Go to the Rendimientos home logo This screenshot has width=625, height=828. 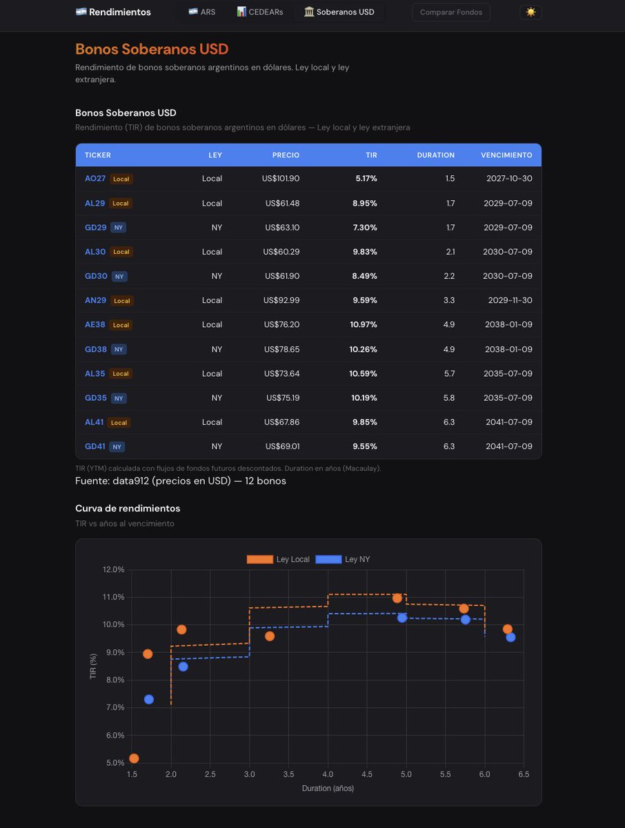113,12
